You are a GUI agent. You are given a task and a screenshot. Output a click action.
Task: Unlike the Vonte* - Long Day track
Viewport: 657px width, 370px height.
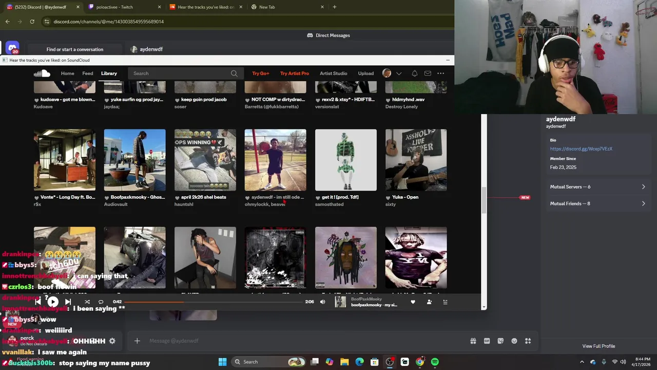36,197
